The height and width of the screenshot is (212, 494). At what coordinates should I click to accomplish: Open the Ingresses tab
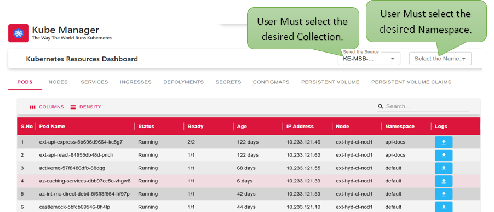pos(135,82)
